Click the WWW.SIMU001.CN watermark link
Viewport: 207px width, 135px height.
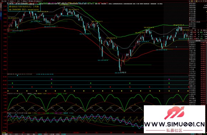pos(174,124)
